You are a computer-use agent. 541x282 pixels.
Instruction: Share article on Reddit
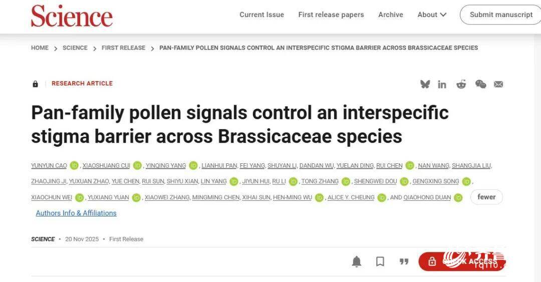(x=461, y=84)
